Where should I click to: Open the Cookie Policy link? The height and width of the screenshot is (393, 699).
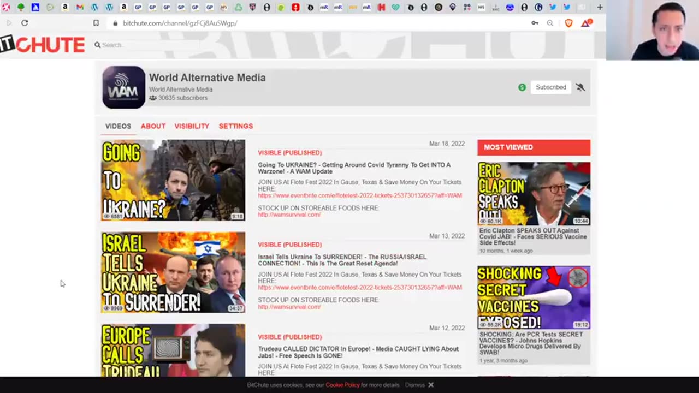coord(342,385)
